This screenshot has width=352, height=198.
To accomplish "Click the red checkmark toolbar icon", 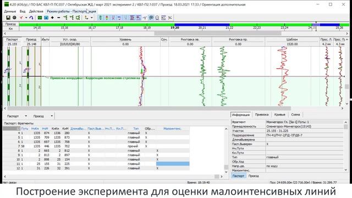I will click(21, 18).
